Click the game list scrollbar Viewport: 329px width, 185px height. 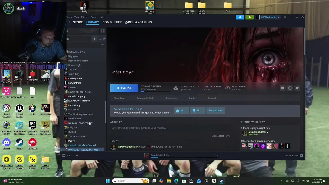click(x=105, y=112)
